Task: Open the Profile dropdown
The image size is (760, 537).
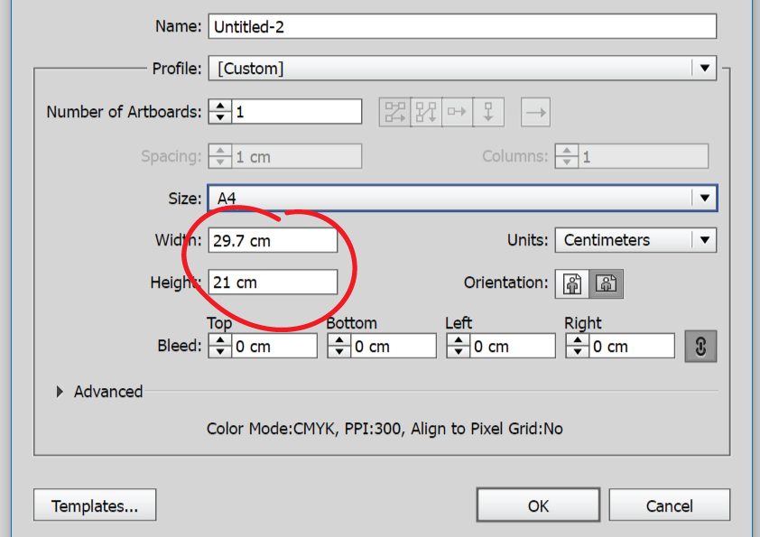Action: [462, 69]
